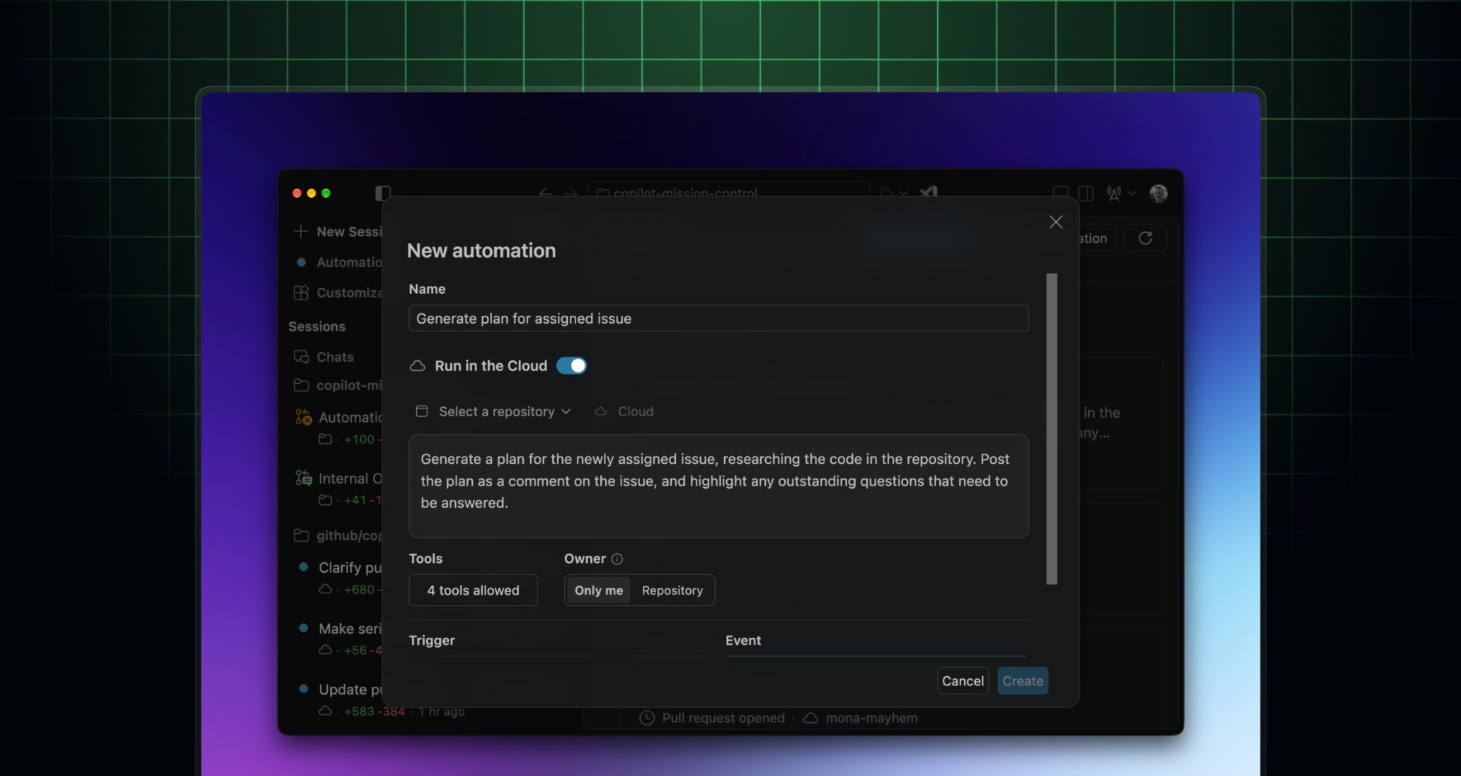Click the run icon in title bar

(x=886, y=193)
